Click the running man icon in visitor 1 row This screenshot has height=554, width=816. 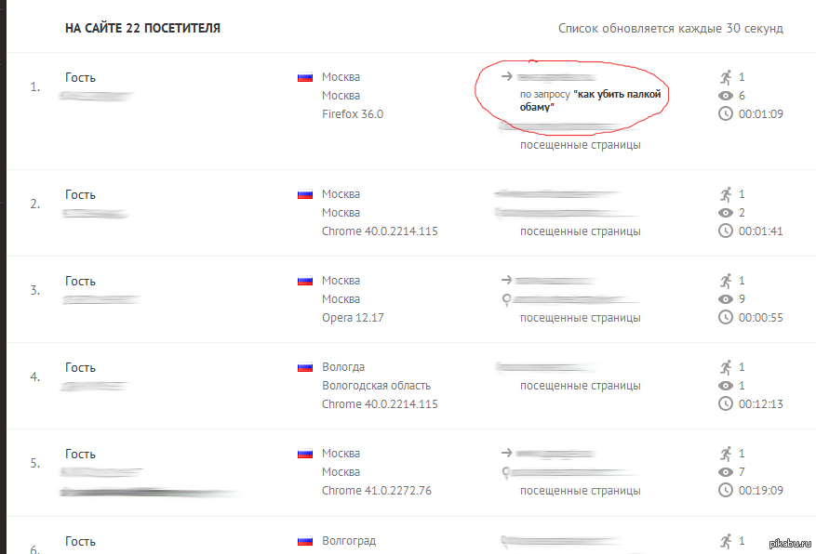(726, 77)
